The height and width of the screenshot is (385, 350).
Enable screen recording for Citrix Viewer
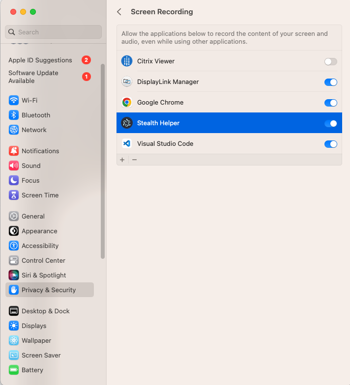(330, 62)
